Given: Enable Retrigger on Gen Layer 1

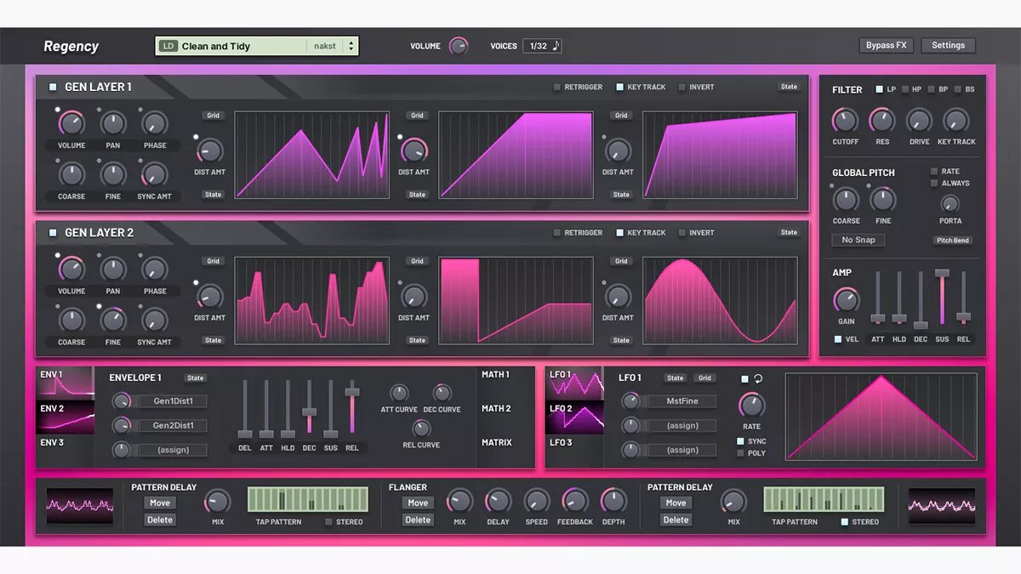Looking at the screenshot, I should 557,87.
